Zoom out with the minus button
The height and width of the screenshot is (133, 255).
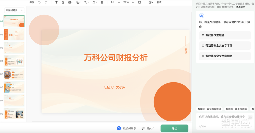pyautogui.click(x=119, y=3)
